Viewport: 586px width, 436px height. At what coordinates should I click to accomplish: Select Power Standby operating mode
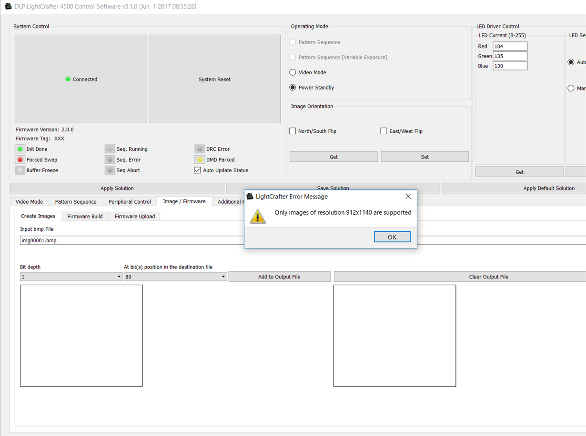[x=293, y=88]
